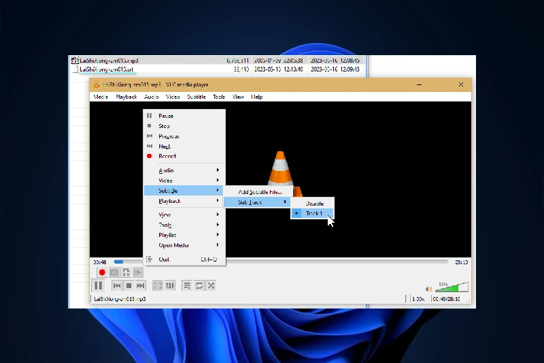Expand View submenu in context menu
Image resolution: width=544 pixels, height=363 pixels.
[184, 215]
